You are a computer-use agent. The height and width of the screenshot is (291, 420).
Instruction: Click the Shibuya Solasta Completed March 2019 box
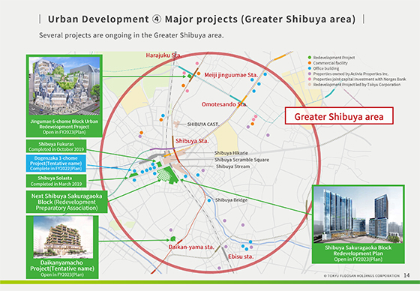tap(56, 181)
